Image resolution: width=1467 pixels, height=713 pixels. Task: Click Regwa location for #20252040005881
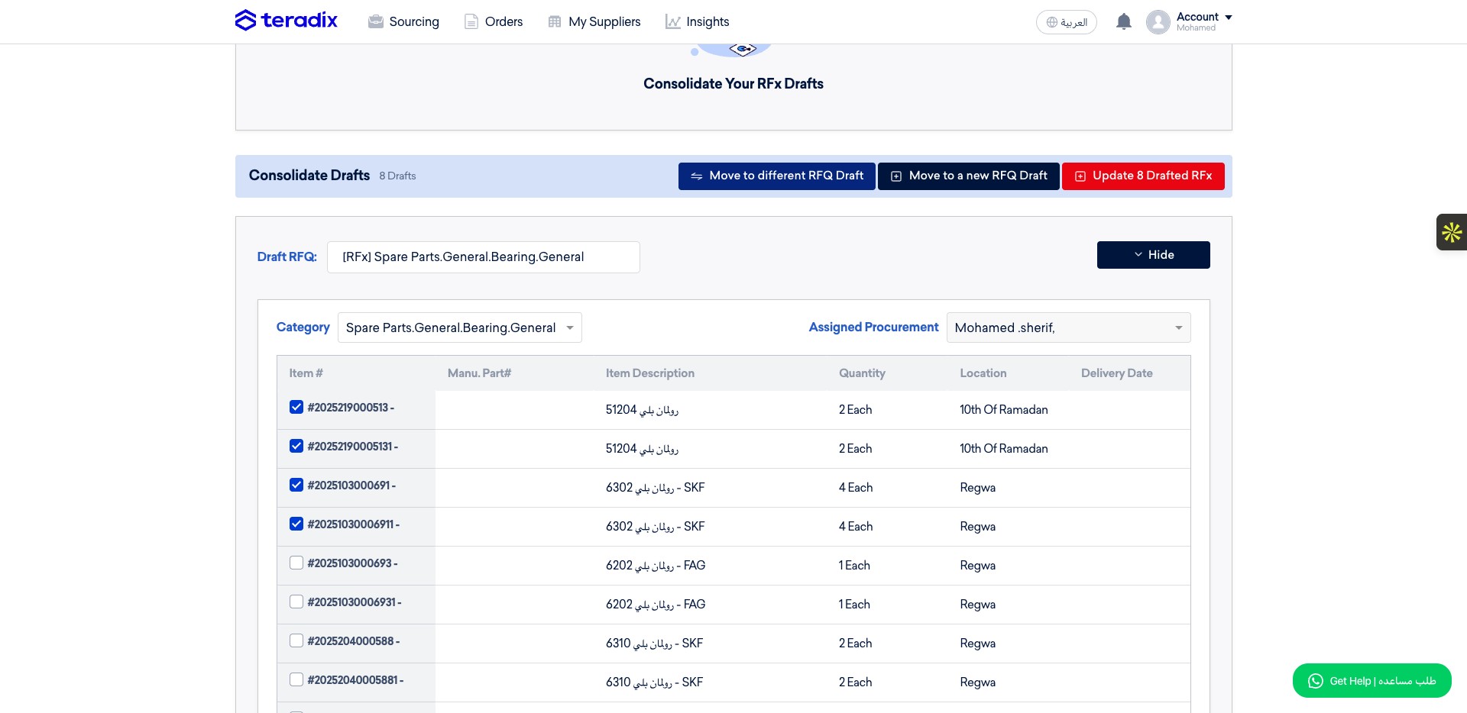point(977,682)
